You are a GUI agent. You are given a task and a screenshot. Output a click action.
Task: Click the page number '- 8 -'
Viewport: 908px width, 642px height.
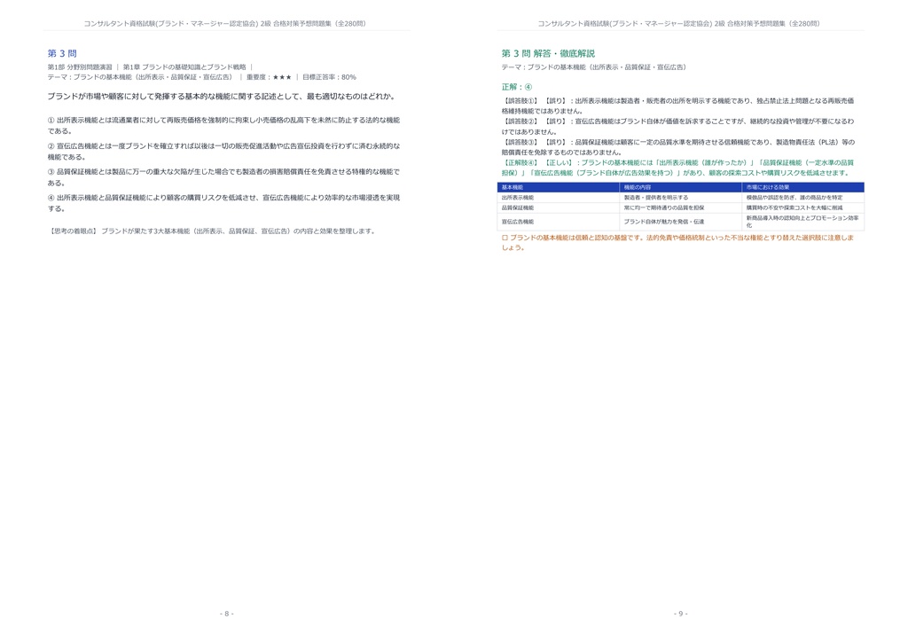pyautogui.click(x=227, y=614)
